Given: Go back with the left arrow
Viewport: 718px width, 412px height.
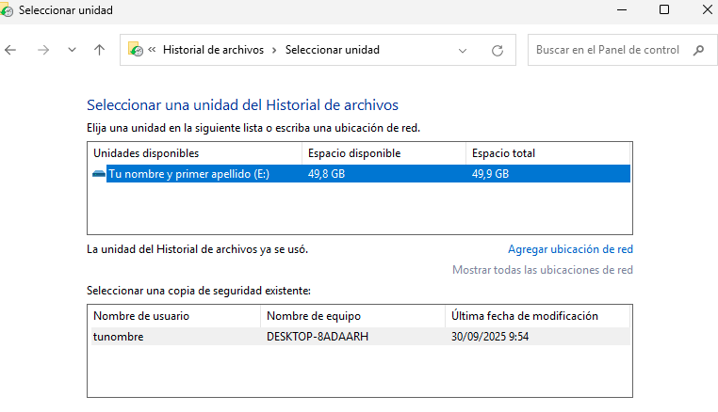Looking at the screenshot, I should (x=10, y=50).
